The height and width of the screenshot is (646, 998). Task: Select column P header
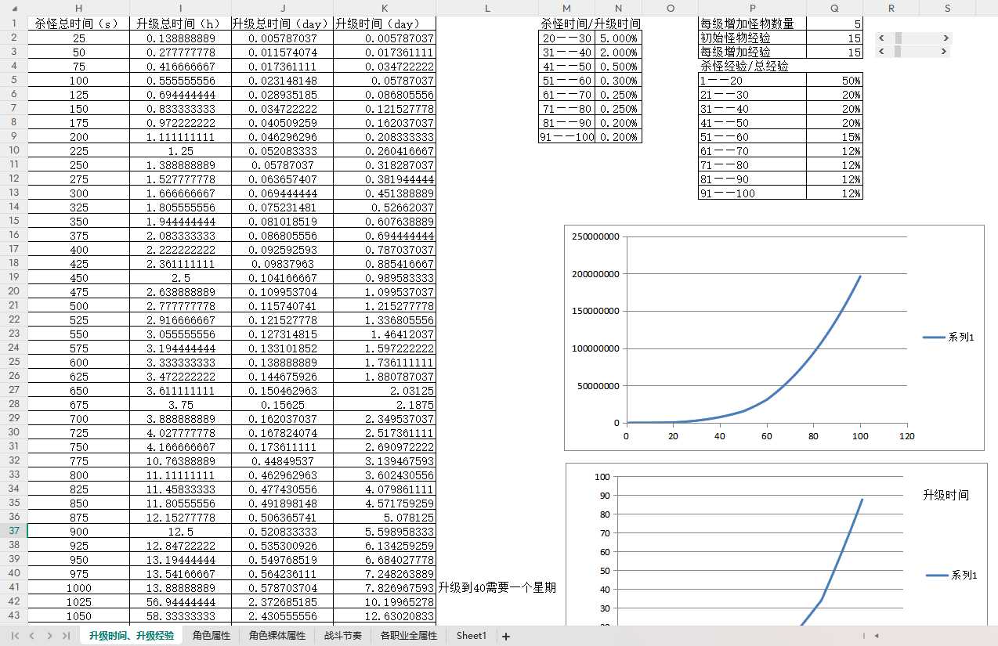point(753,8)
